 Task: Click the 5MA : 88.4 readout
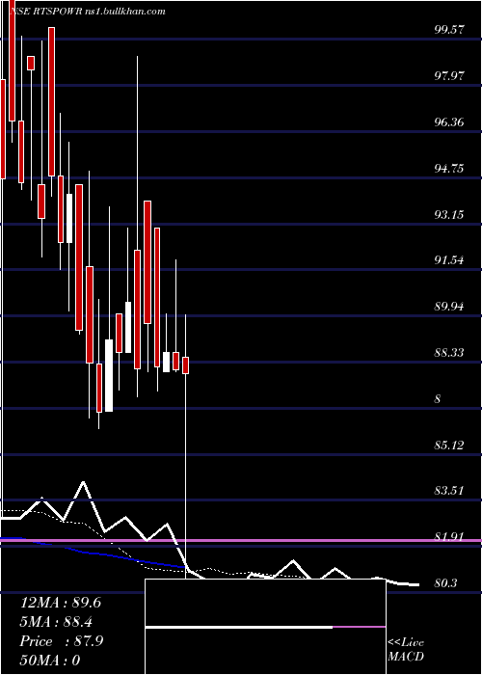pyautogui.click(x=56, y=622)
